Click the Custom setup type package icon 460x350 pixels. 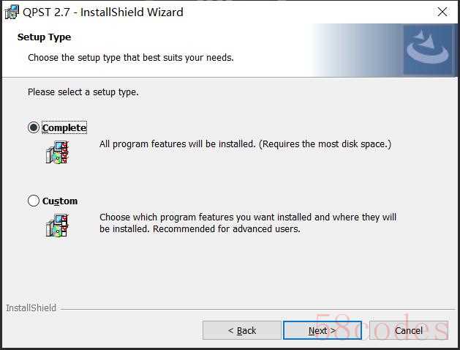[x=57, y=226]
